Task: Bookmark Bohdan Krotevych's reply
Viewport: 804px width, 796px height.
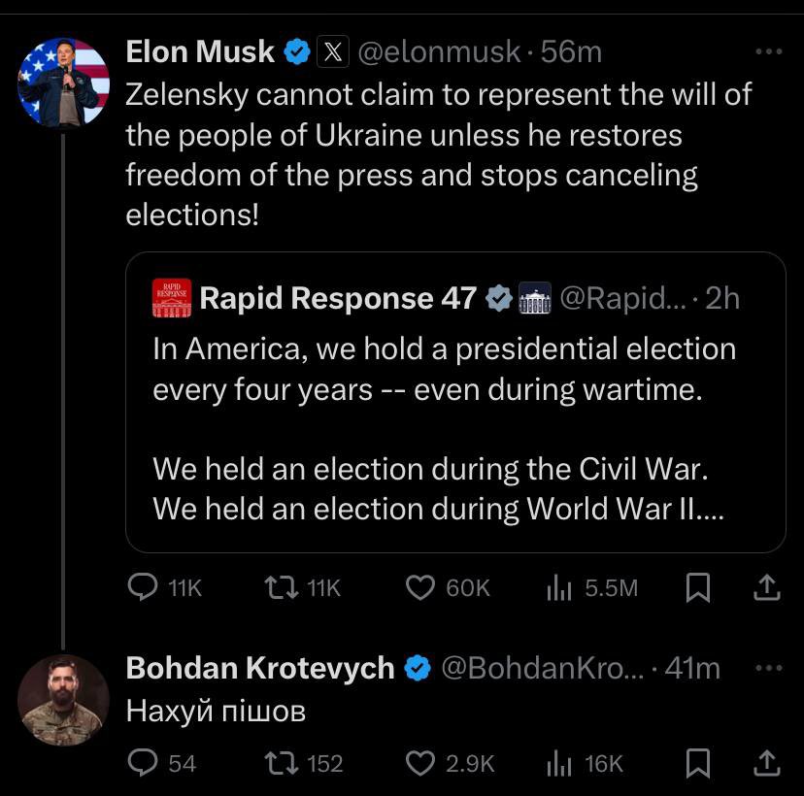Action: pos(698,763)
